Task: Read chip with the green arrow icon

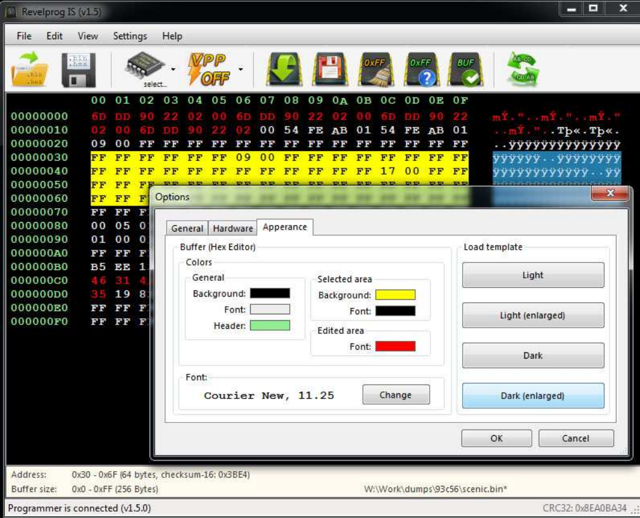Action: (284, 70)
